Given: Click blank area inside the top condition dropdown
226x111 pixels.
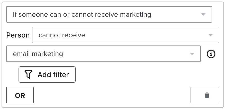Looking at the screenshot, I should pyautogui.click(x=175, y=15).
